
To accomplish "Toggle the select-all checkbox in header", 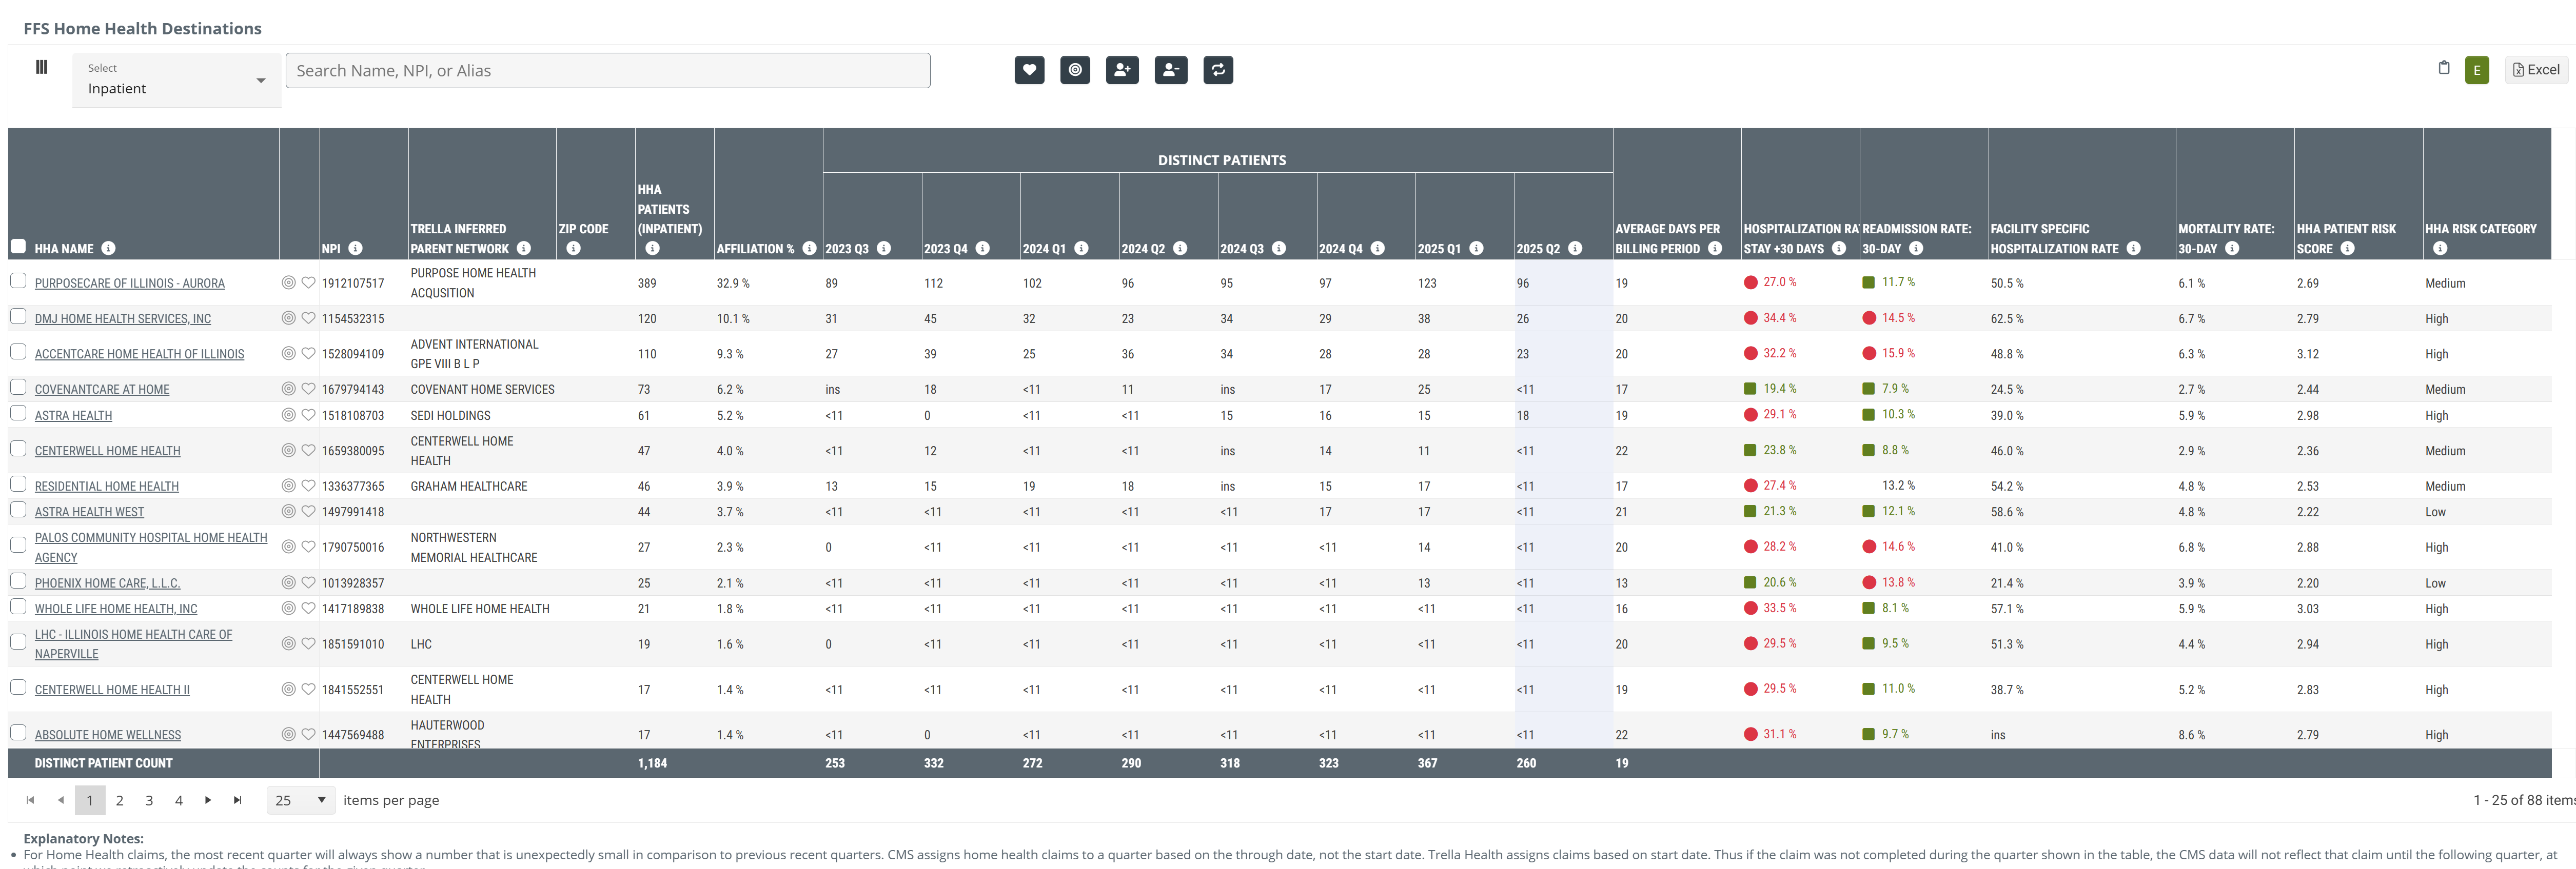I will pyautogui.click(x=18, y=247).
